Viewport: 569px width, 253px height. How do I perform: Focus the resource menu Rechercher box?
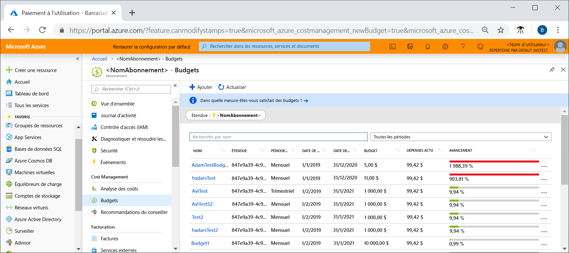(x=131, y=89)
